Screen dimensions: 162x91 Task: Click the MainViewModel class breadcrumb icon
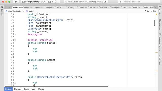pyautogui.click(x=7, y=11)
